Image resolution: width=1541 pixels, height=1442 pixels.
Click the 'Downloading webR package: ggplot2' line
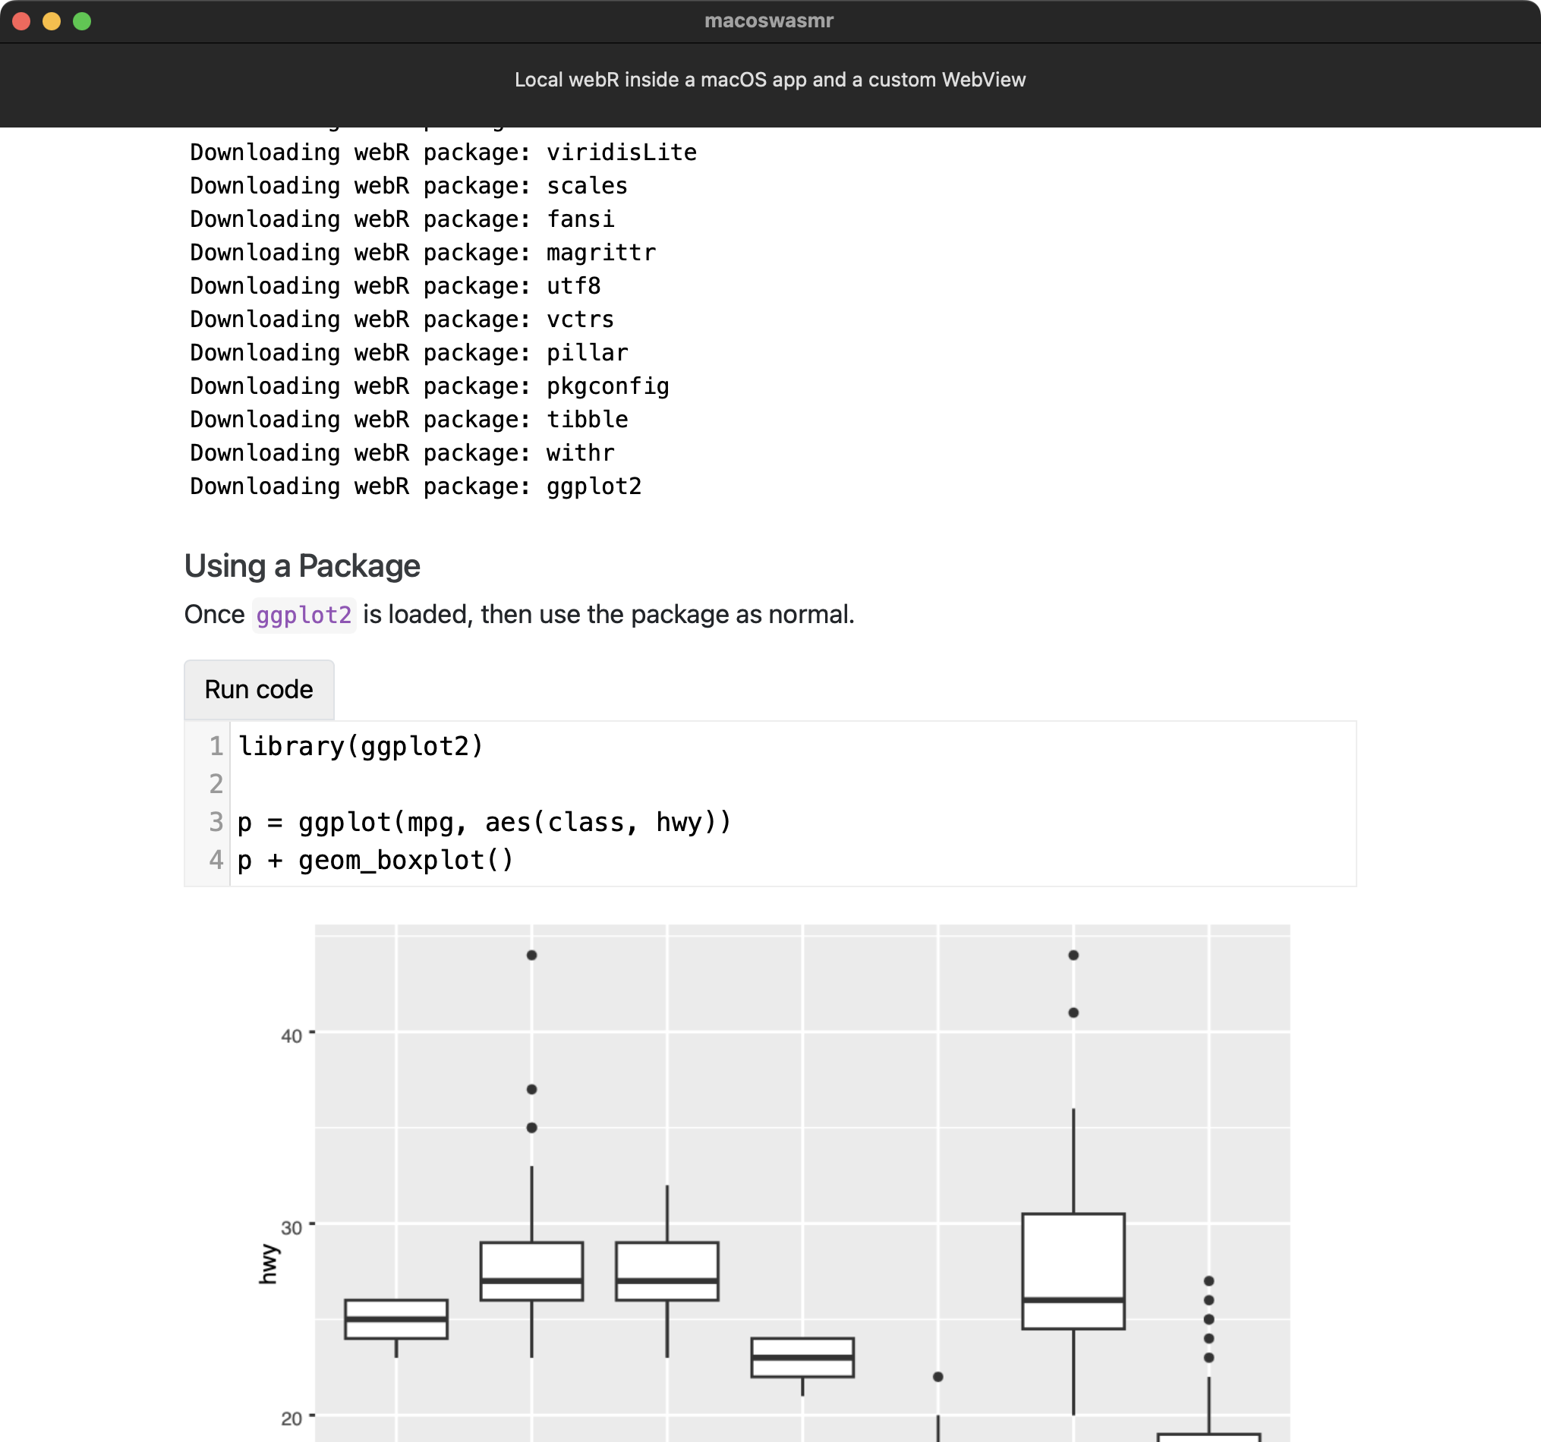tap(415, 486)
